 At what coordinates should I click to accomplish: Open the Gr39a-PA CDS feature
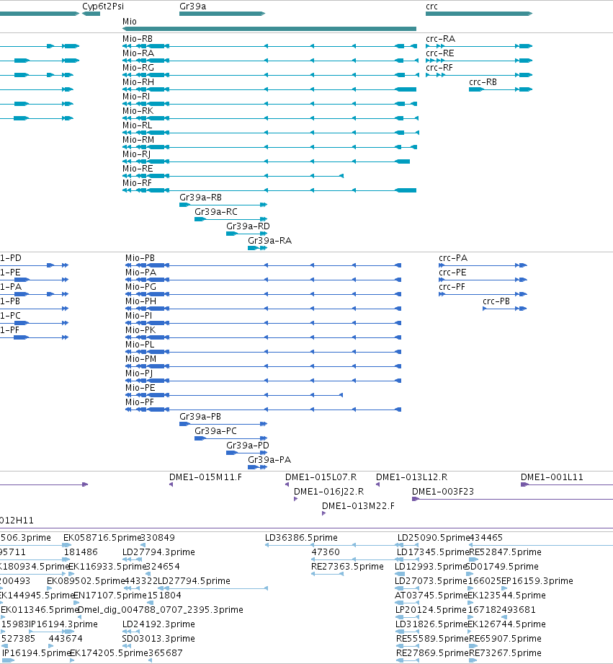257,467
